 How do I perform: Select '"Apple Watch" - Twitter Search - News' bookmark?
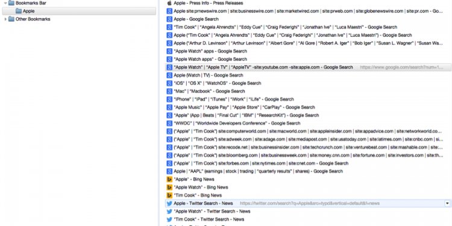212,212
